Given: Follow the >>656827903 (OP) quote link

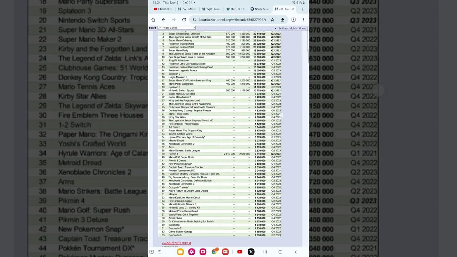Looking at the screenshot, I should tap(176, 243).
